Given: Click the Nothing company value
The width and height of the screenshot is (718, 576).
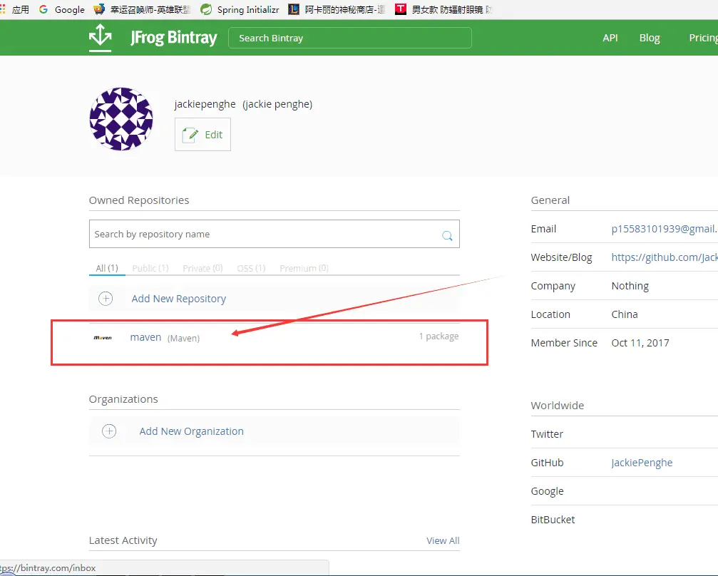Looking at the screenshot, I should 630,286.
